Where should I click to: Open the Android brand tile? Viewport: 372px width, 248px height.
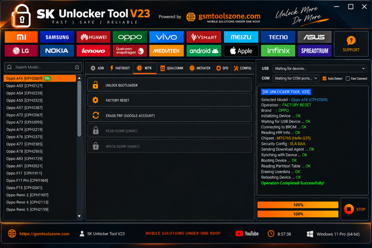coord(204,50)
